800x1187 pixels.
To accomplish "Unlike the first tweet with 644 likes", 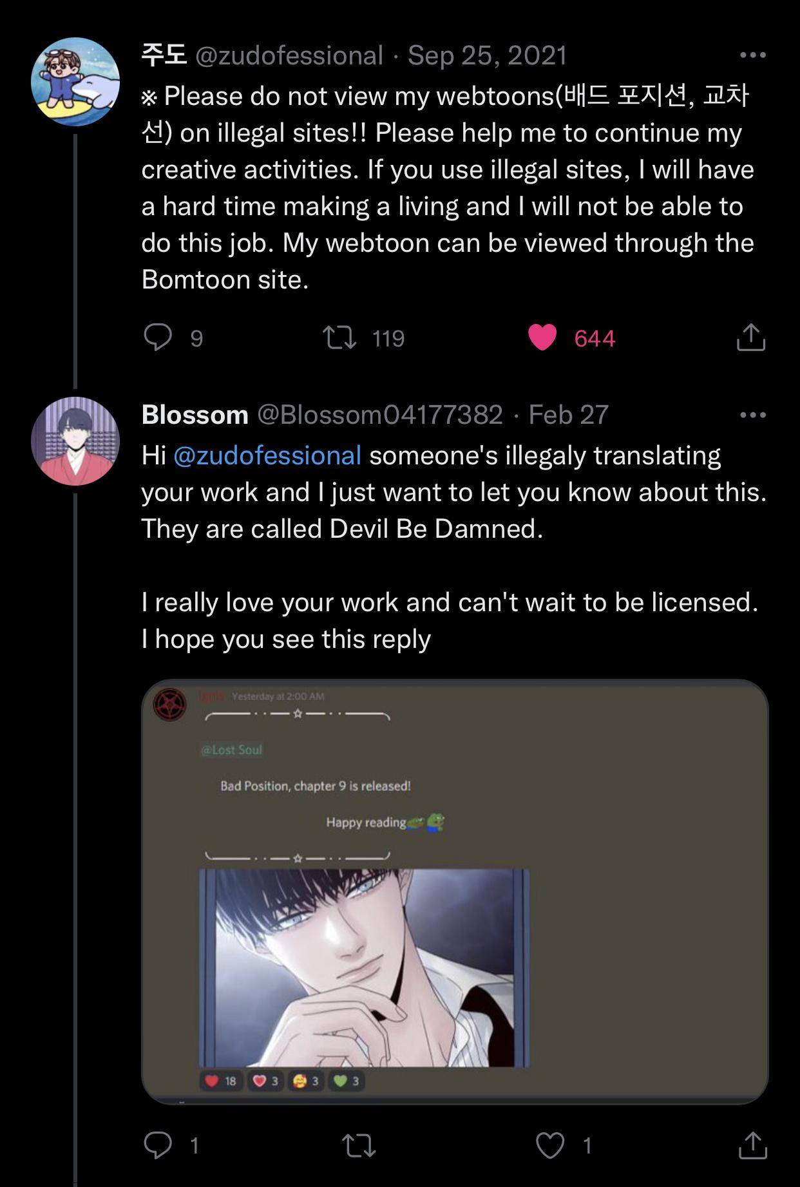I will (542, 337).
